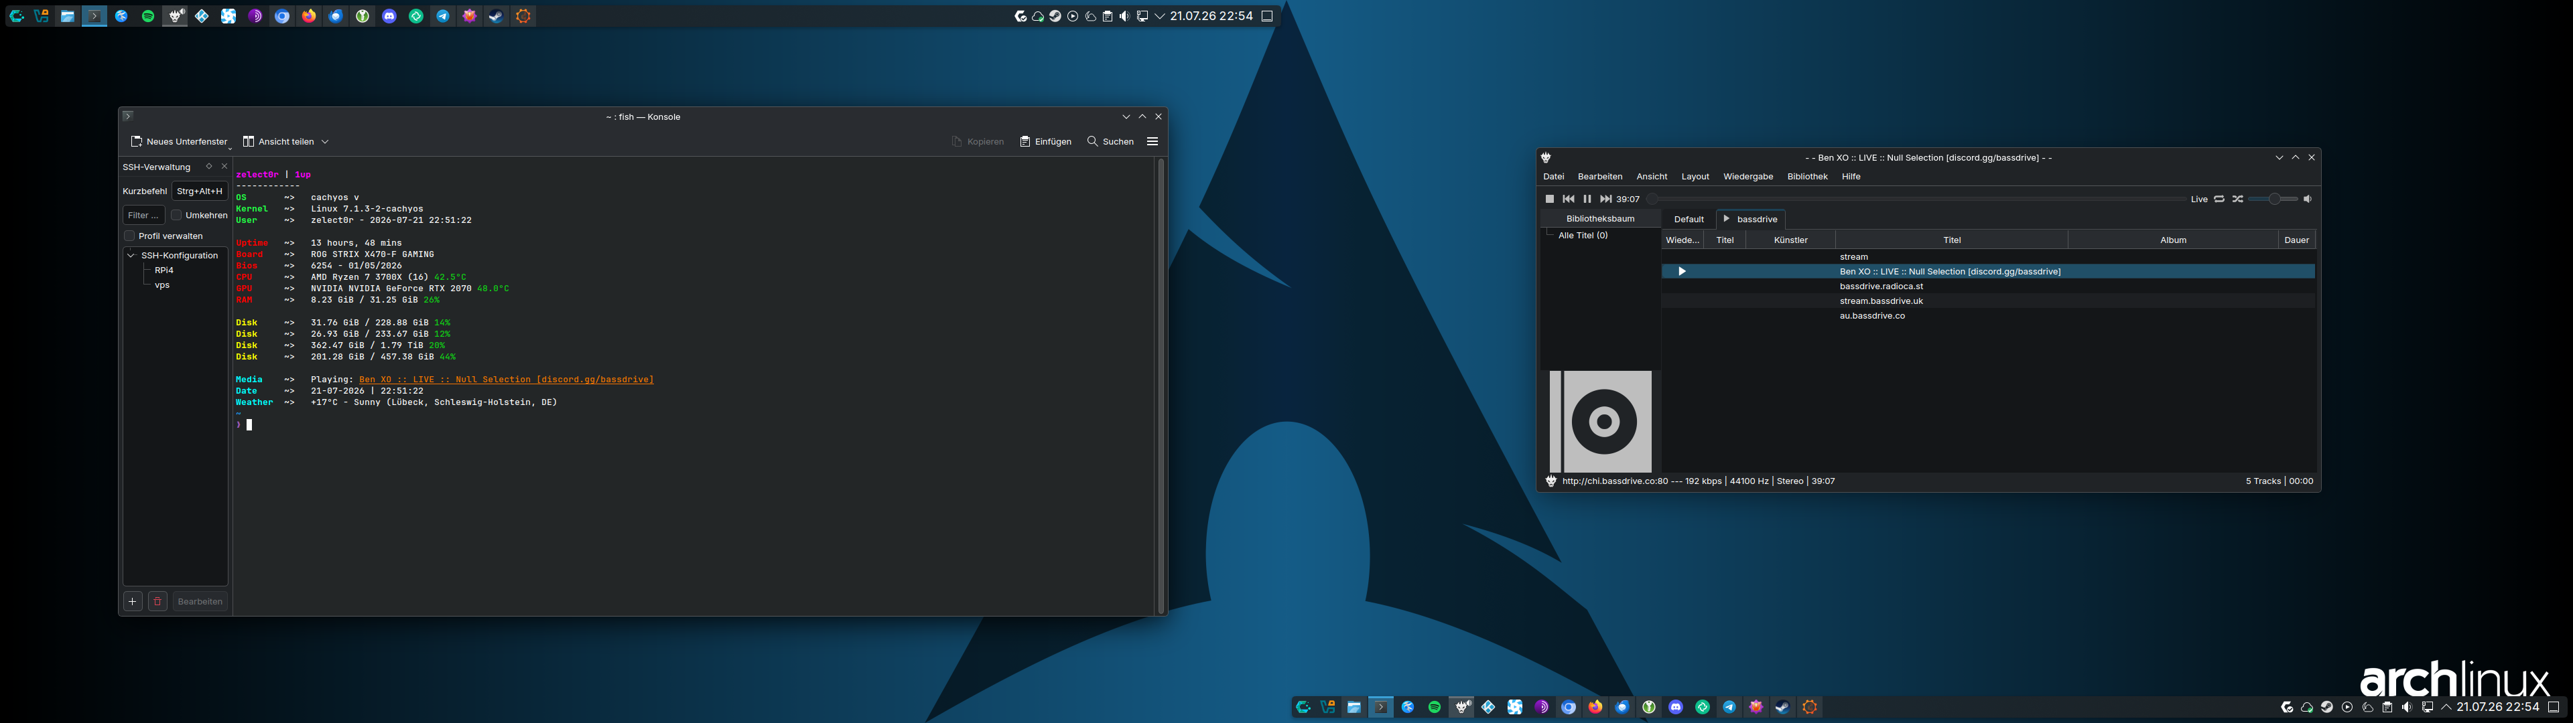Adjust the music player volume slider
This screenshot has height=723, width=2573.
[2272, 199]
